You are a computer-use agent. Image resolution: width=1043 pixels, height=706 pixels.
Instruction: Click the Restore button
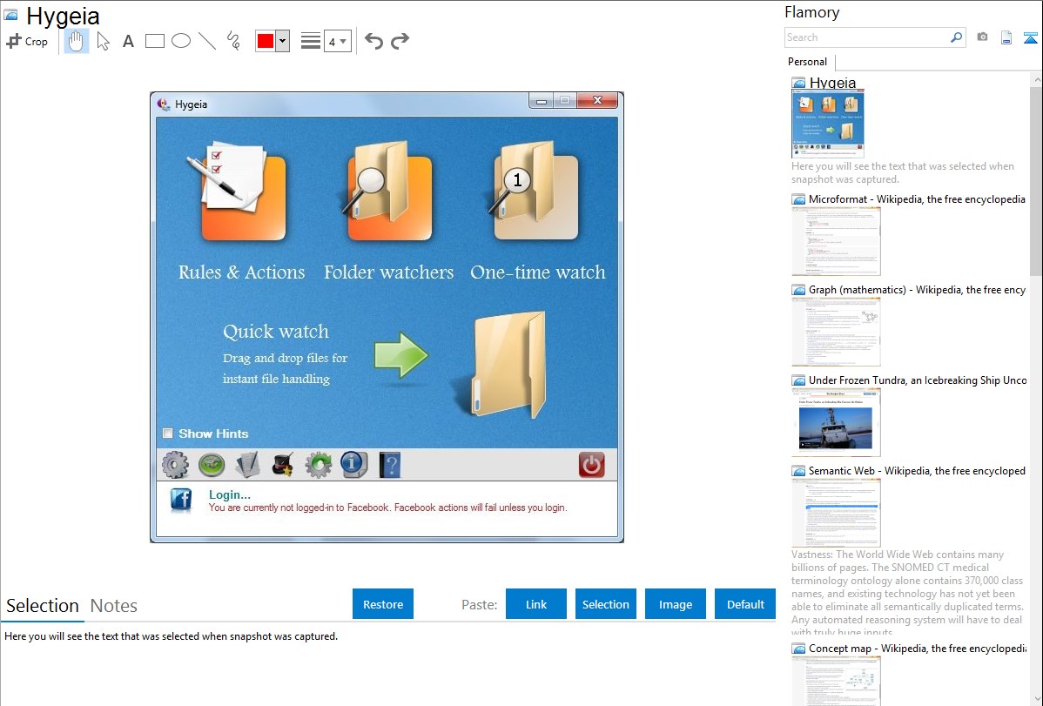[x=383, y=604]
